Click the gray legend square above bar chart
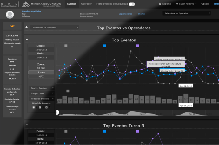The width and height of the screenshot is (219, 145). 68,91
